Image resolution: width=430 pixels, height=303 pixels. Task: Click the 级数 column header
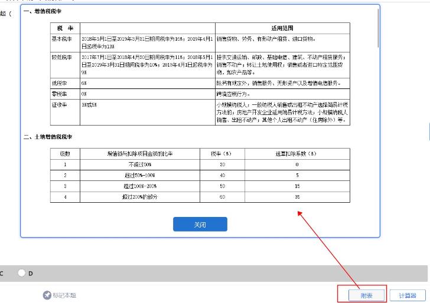point(65,153)
